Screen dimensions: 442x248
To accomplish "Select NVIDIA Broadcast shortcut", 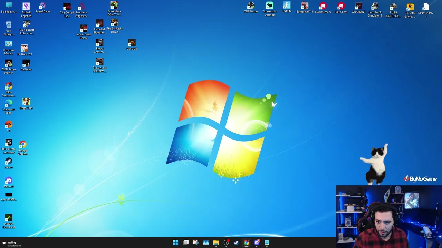I will (9, 221).
